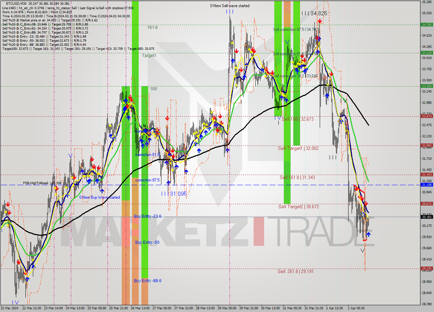
Task: Select the 'Buy Entry -88.6' label
Action: click(x=147, y=281)
